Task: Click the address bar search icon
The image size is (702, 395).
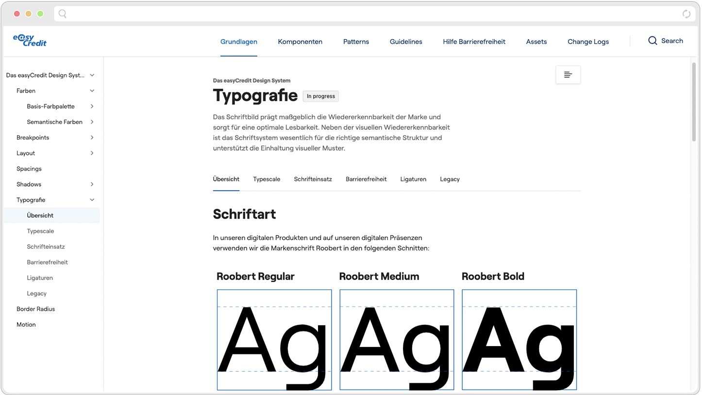Action: pyautogui.click(x=63, y=14)
